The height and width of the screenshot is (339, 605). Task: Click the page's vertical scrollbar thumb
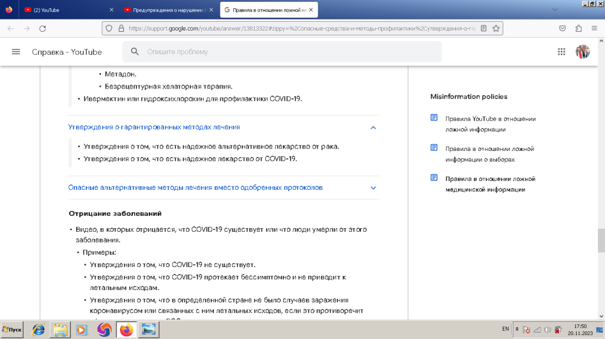601,240
